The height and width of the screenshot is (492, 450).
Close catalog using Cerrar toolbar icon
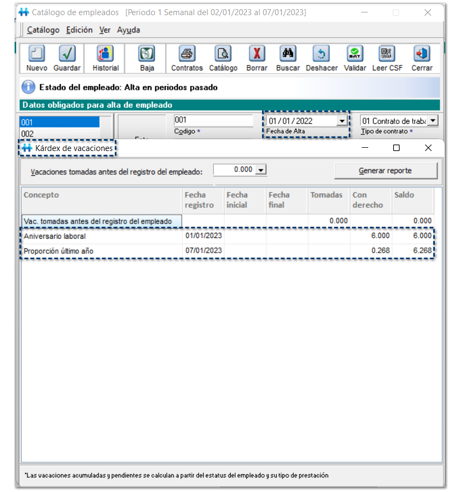pos(421,54)
